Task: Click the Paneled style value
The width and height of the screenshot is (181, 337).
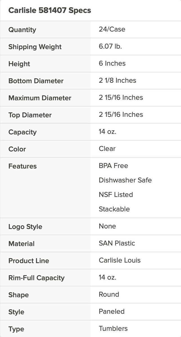Action: 112,311
